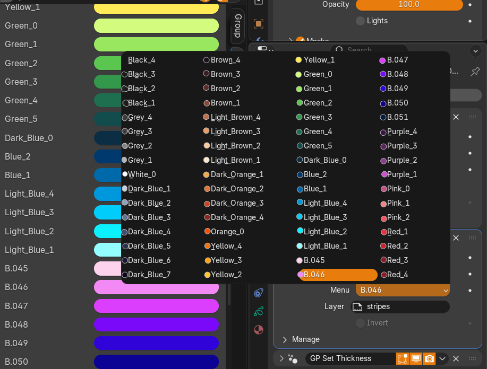The image size is (487, 369).
Task: Open the Menu B.046 material dropdown
Action: [403, 290]
